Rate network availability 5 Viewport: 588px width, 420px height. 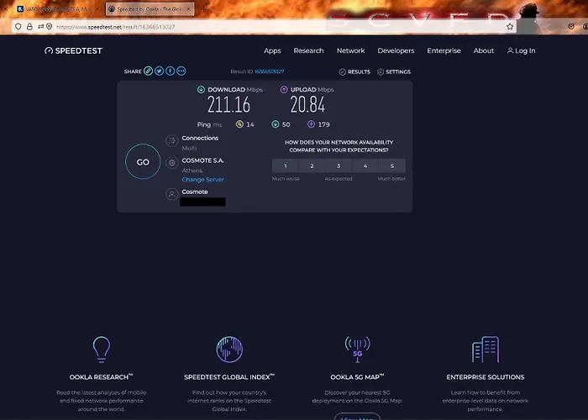pos(392,165)
